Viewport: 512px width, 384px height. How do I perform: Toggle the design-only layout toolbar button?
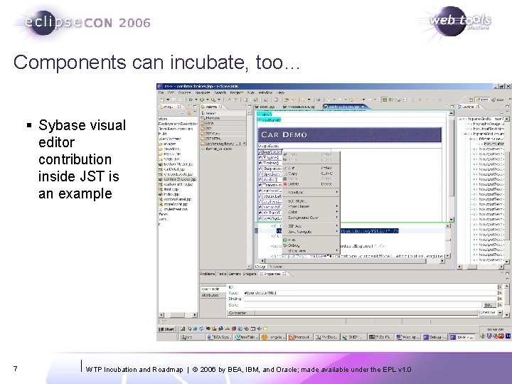click(398, 100)
